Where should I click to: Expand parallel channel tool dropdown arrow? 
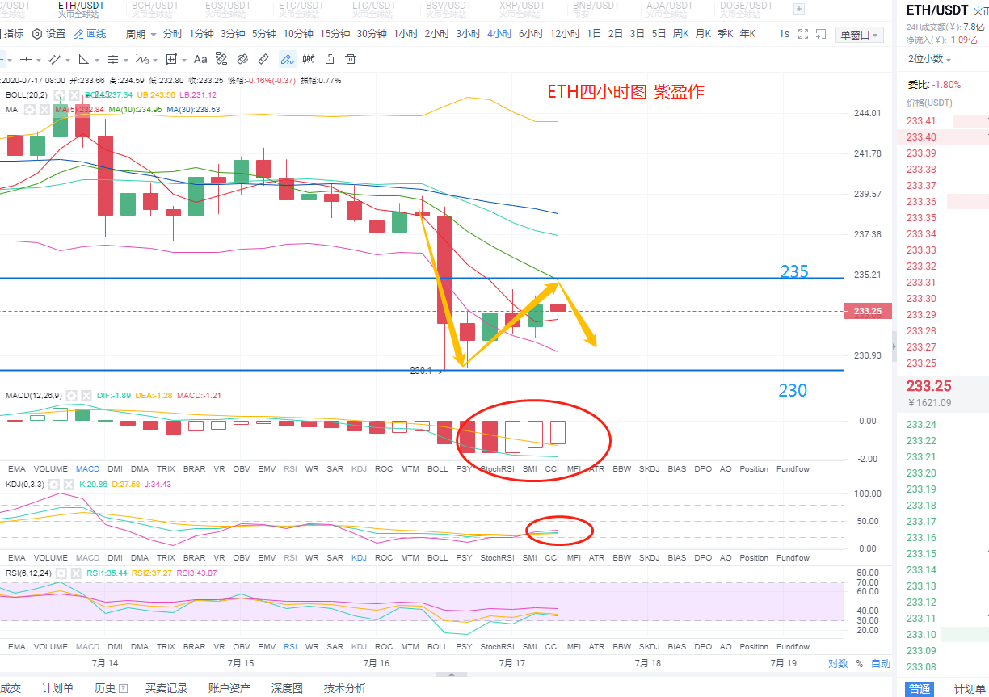(x=68, y=60)
